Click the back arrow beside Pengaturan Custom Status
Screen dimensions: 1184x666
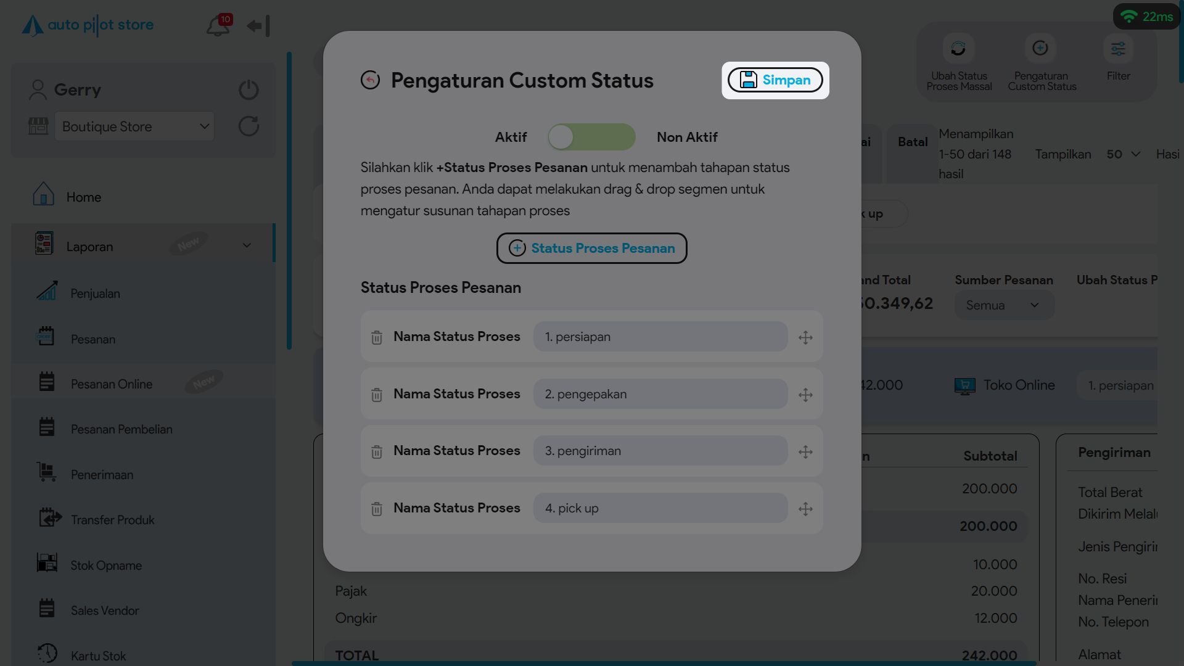tap(370, 80)
